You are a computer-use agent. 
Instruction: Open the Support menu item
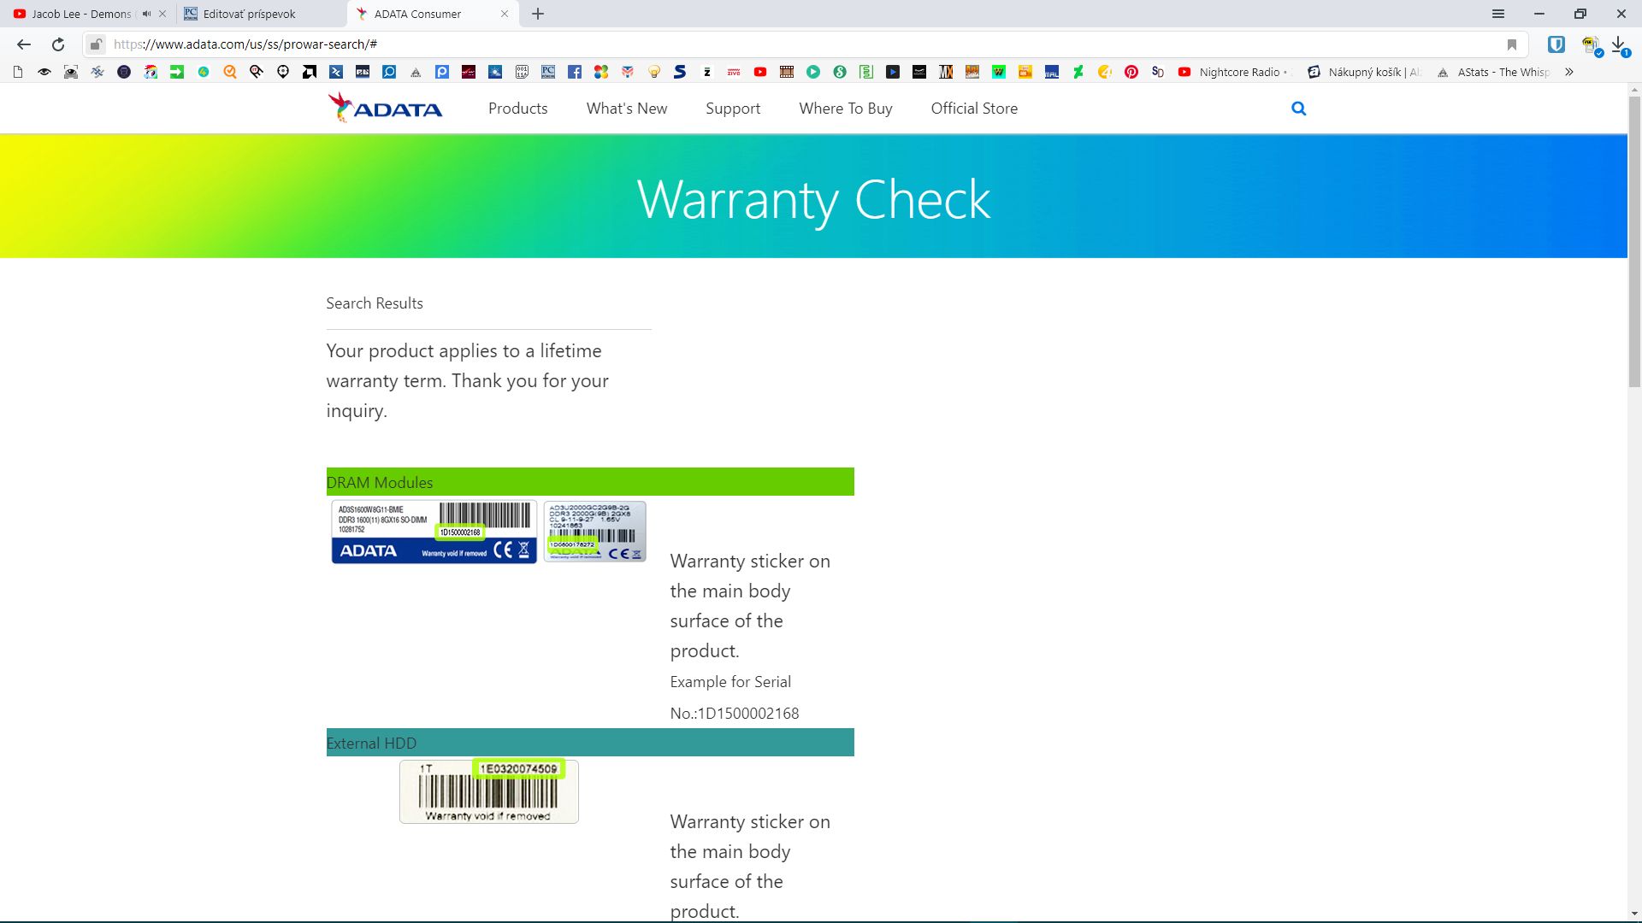[733, 109]
